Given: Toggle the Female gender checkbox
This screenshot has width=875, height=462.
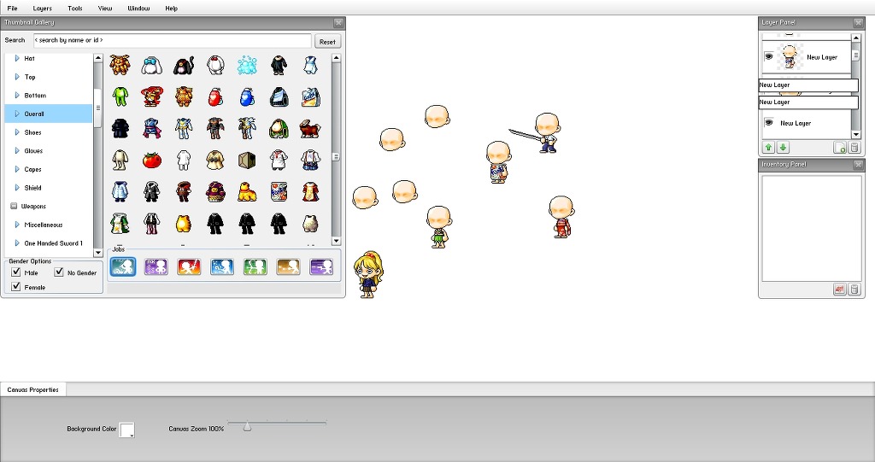Looking at the screenshot, I should [16, 287].
